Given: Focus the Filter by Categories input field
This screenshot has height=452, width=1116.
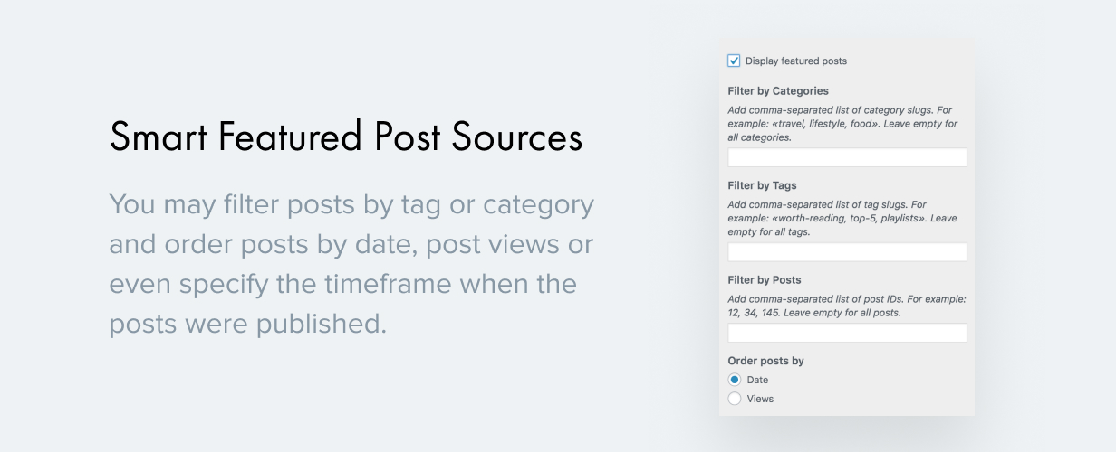Looking at the screenshot, I should tap(847, 158).
